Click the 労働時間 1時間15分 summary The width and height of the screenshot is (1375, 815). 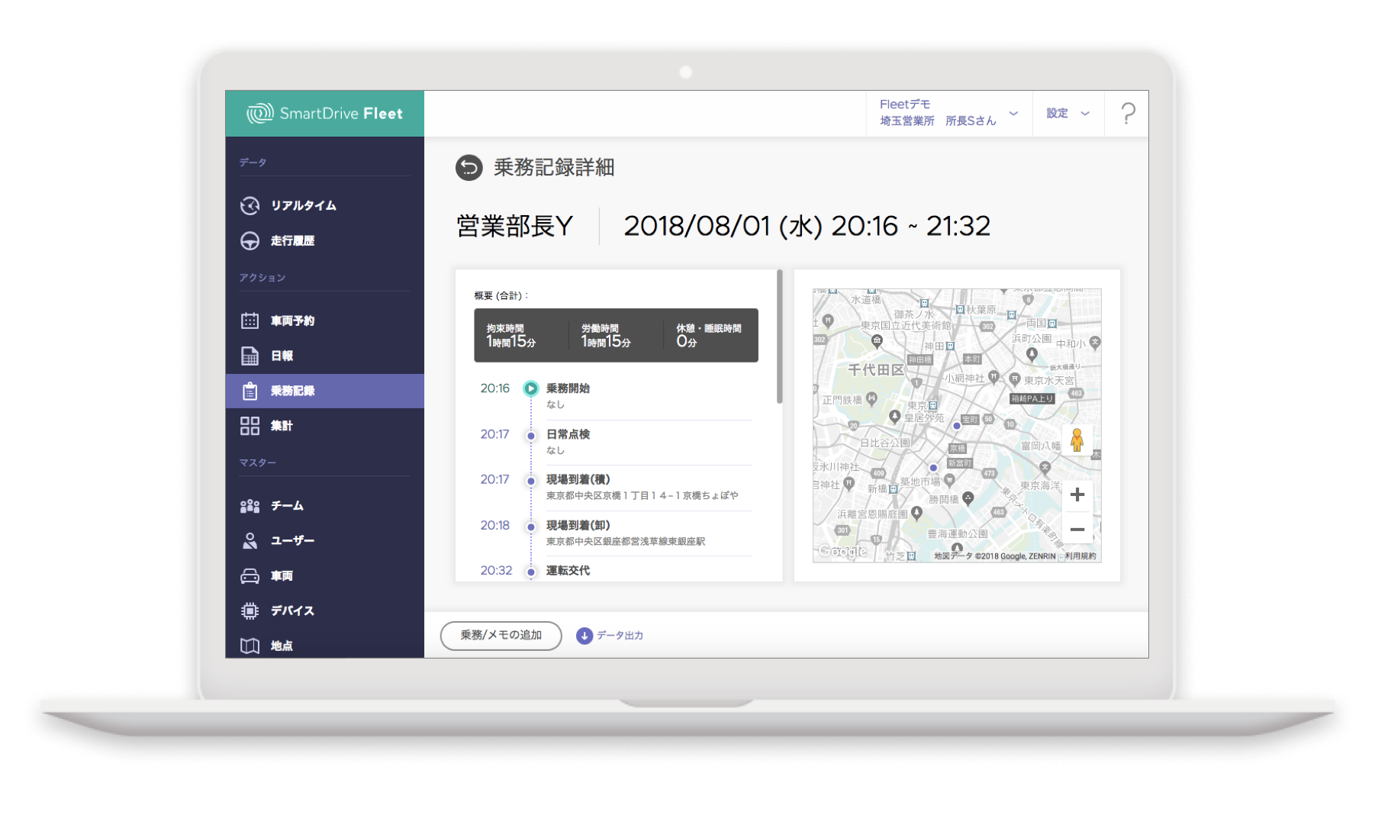click(606, 336)
